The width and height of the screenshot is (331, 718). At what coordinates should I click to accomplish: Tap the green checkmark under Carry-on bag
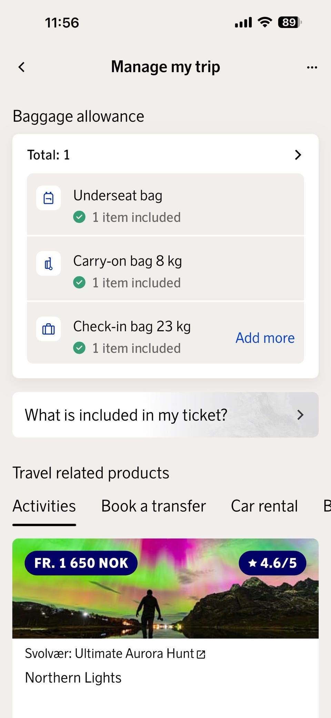pos(79,283)
